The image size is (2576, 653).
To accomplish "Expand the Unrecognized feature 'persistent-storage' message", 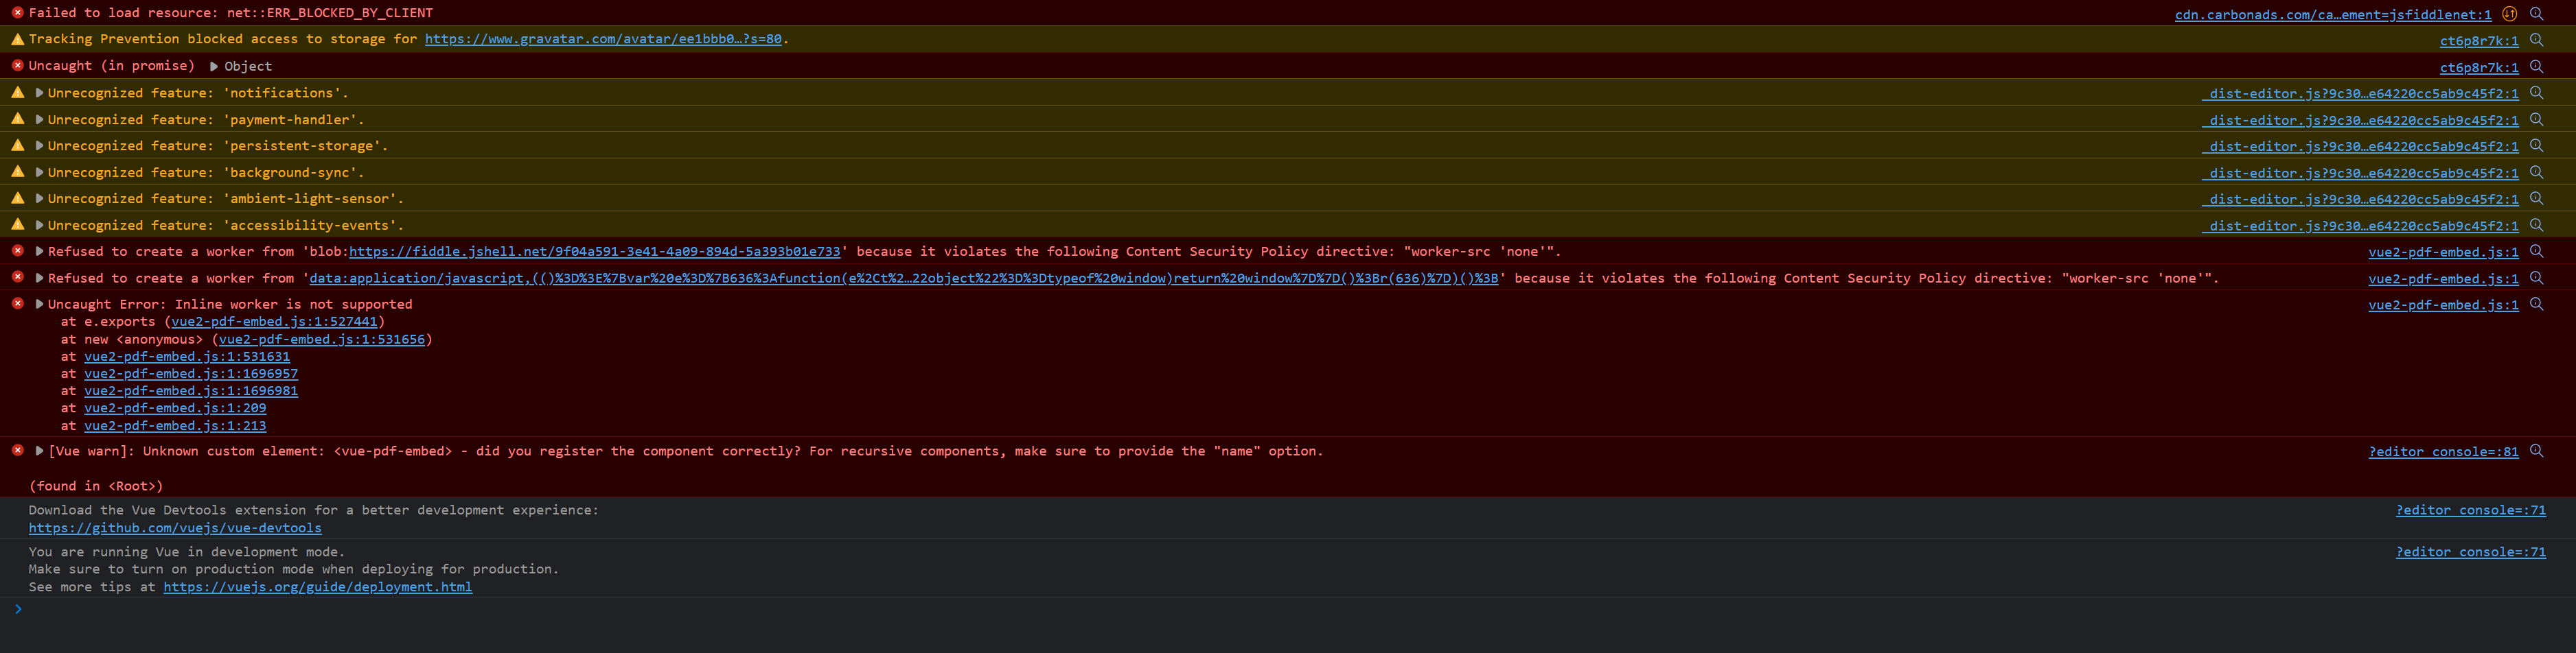I will point(39,146).
